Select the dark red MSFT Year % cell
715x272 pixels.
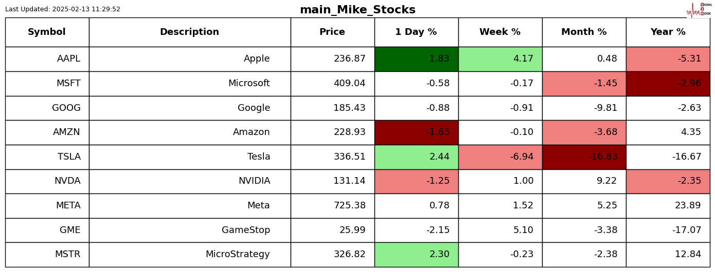click(668, 84)
